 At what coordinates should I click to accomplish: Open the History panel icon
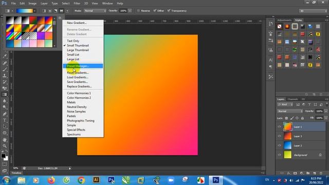tap(271, 24)
